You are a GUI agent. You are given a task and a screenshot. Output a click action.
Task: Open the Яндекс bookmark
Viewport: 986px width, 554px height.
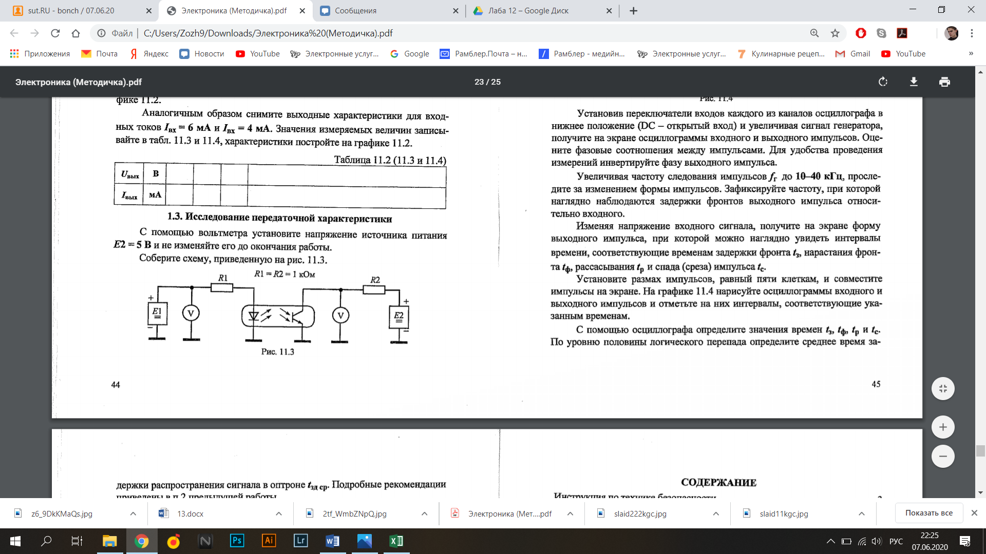(x=149, y=54)
